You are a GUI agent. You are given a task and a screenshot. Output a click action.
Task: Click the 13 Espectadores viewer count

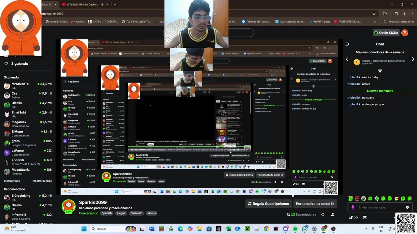point(301,214)
